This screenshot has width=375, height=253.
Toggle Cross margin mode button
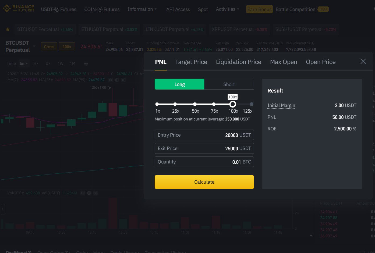49,47
